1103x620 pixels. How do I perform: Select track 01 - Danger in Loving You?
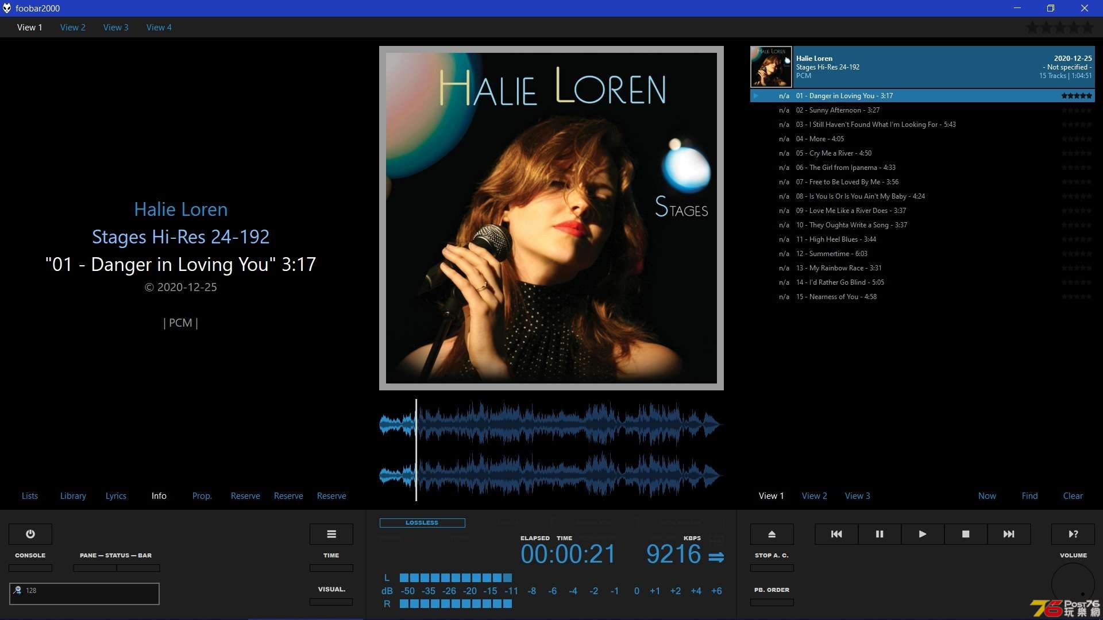click(x=923, y=96)
